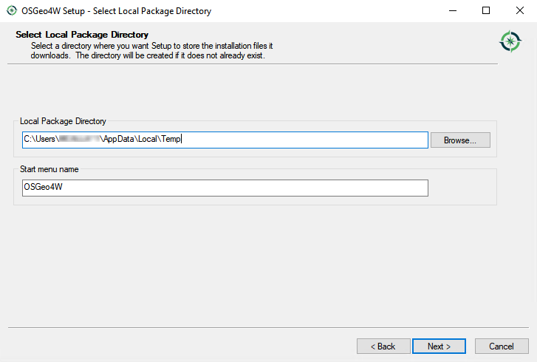Maximize the OSGeo4W Setup window
This screenshot has height=362, width=537.
pos(485,11)
